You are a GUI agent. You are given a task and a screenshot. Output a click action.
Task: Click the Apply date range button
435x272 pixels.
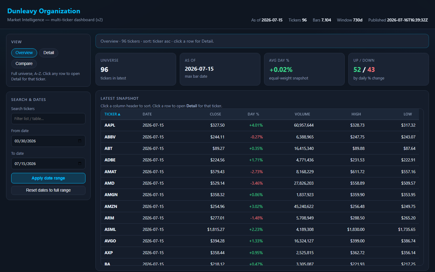(48, 178)
